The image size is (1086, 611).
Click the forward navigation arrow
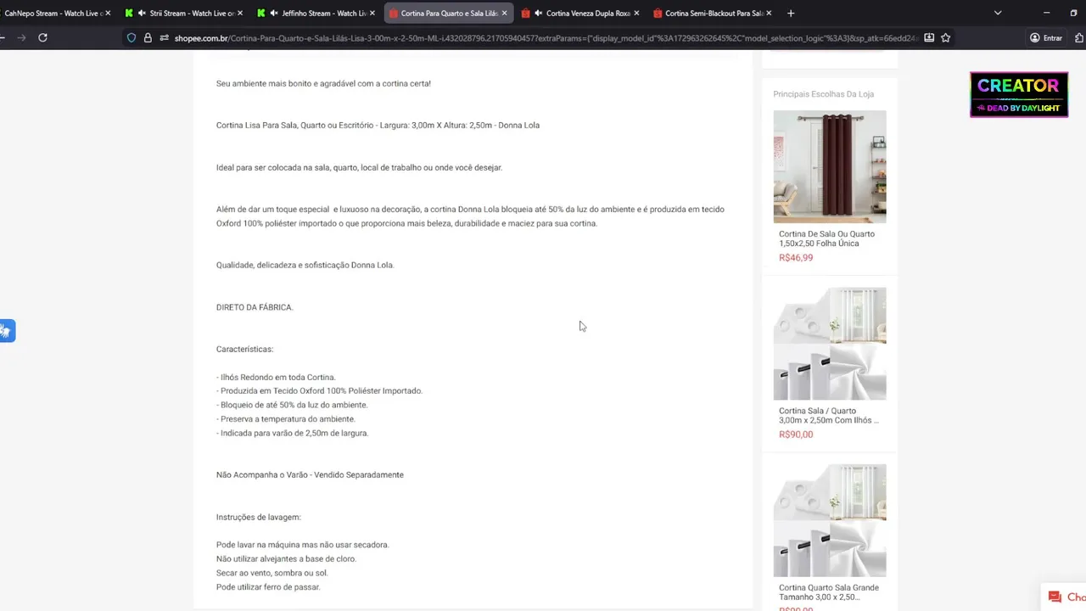(21, 37)
